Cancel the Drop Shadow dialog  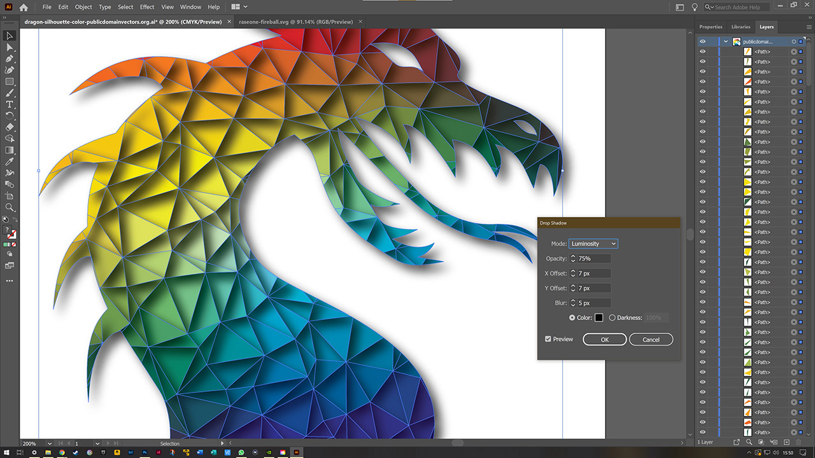pyautogui.click(x=651, y=339)
